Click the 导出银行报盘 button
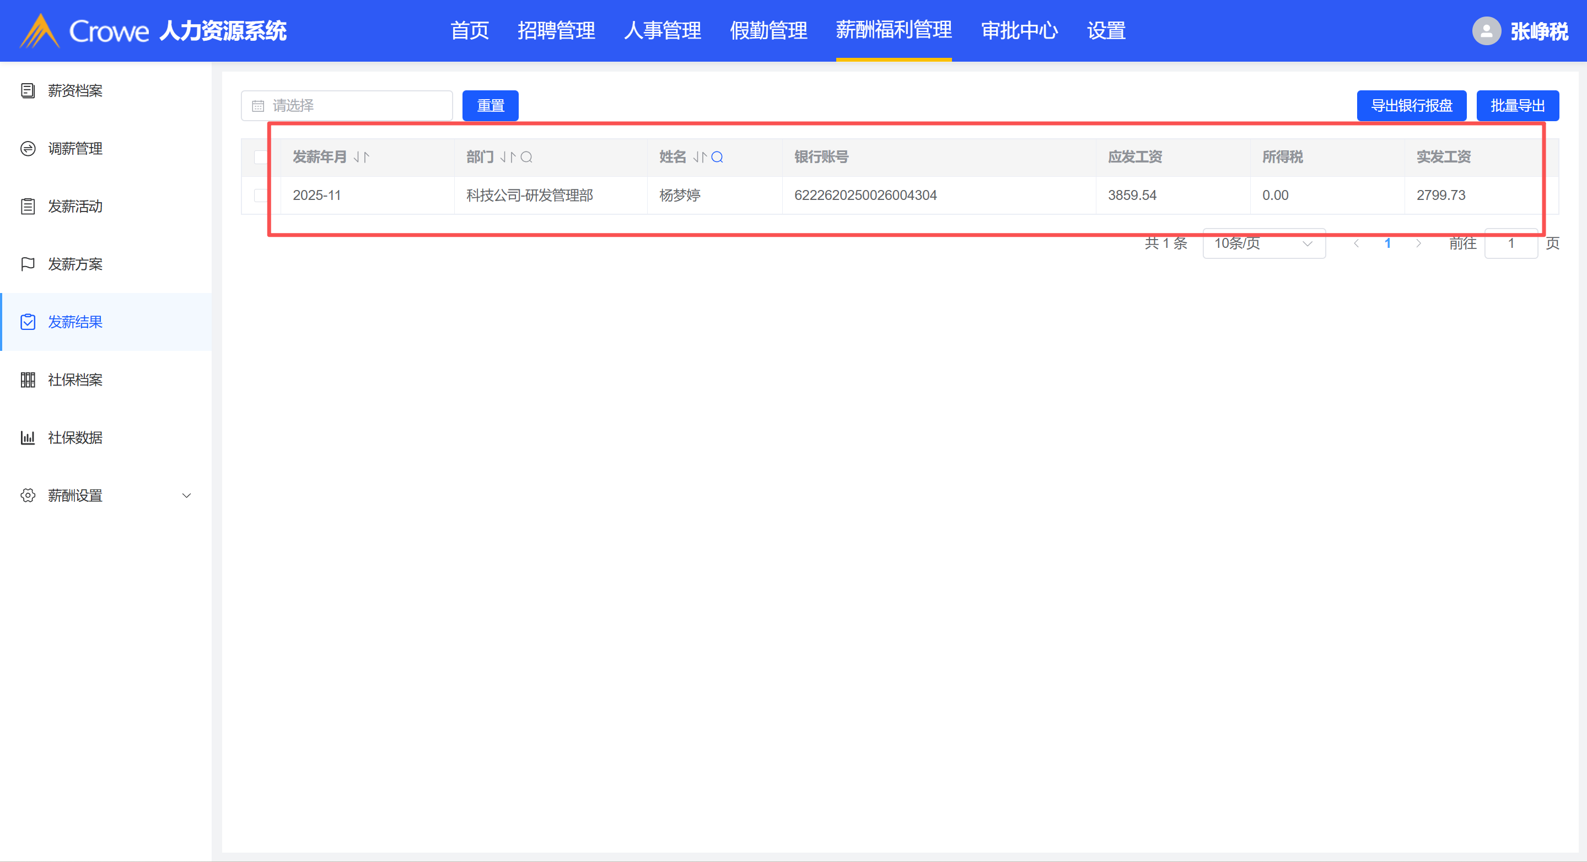This screenshot has height=862, width=1587. pos(1411,106)
